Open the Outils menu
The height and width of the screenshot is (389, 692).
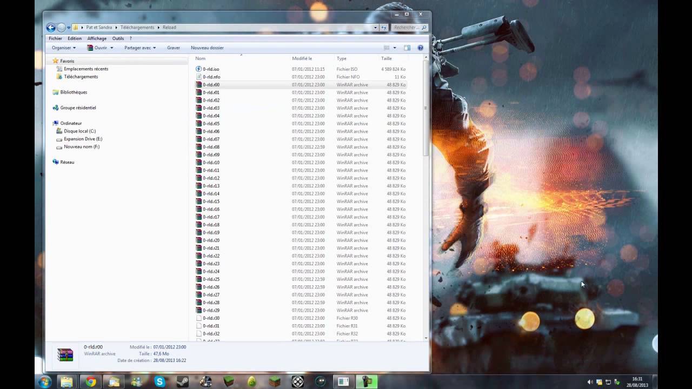click(118, 38)
